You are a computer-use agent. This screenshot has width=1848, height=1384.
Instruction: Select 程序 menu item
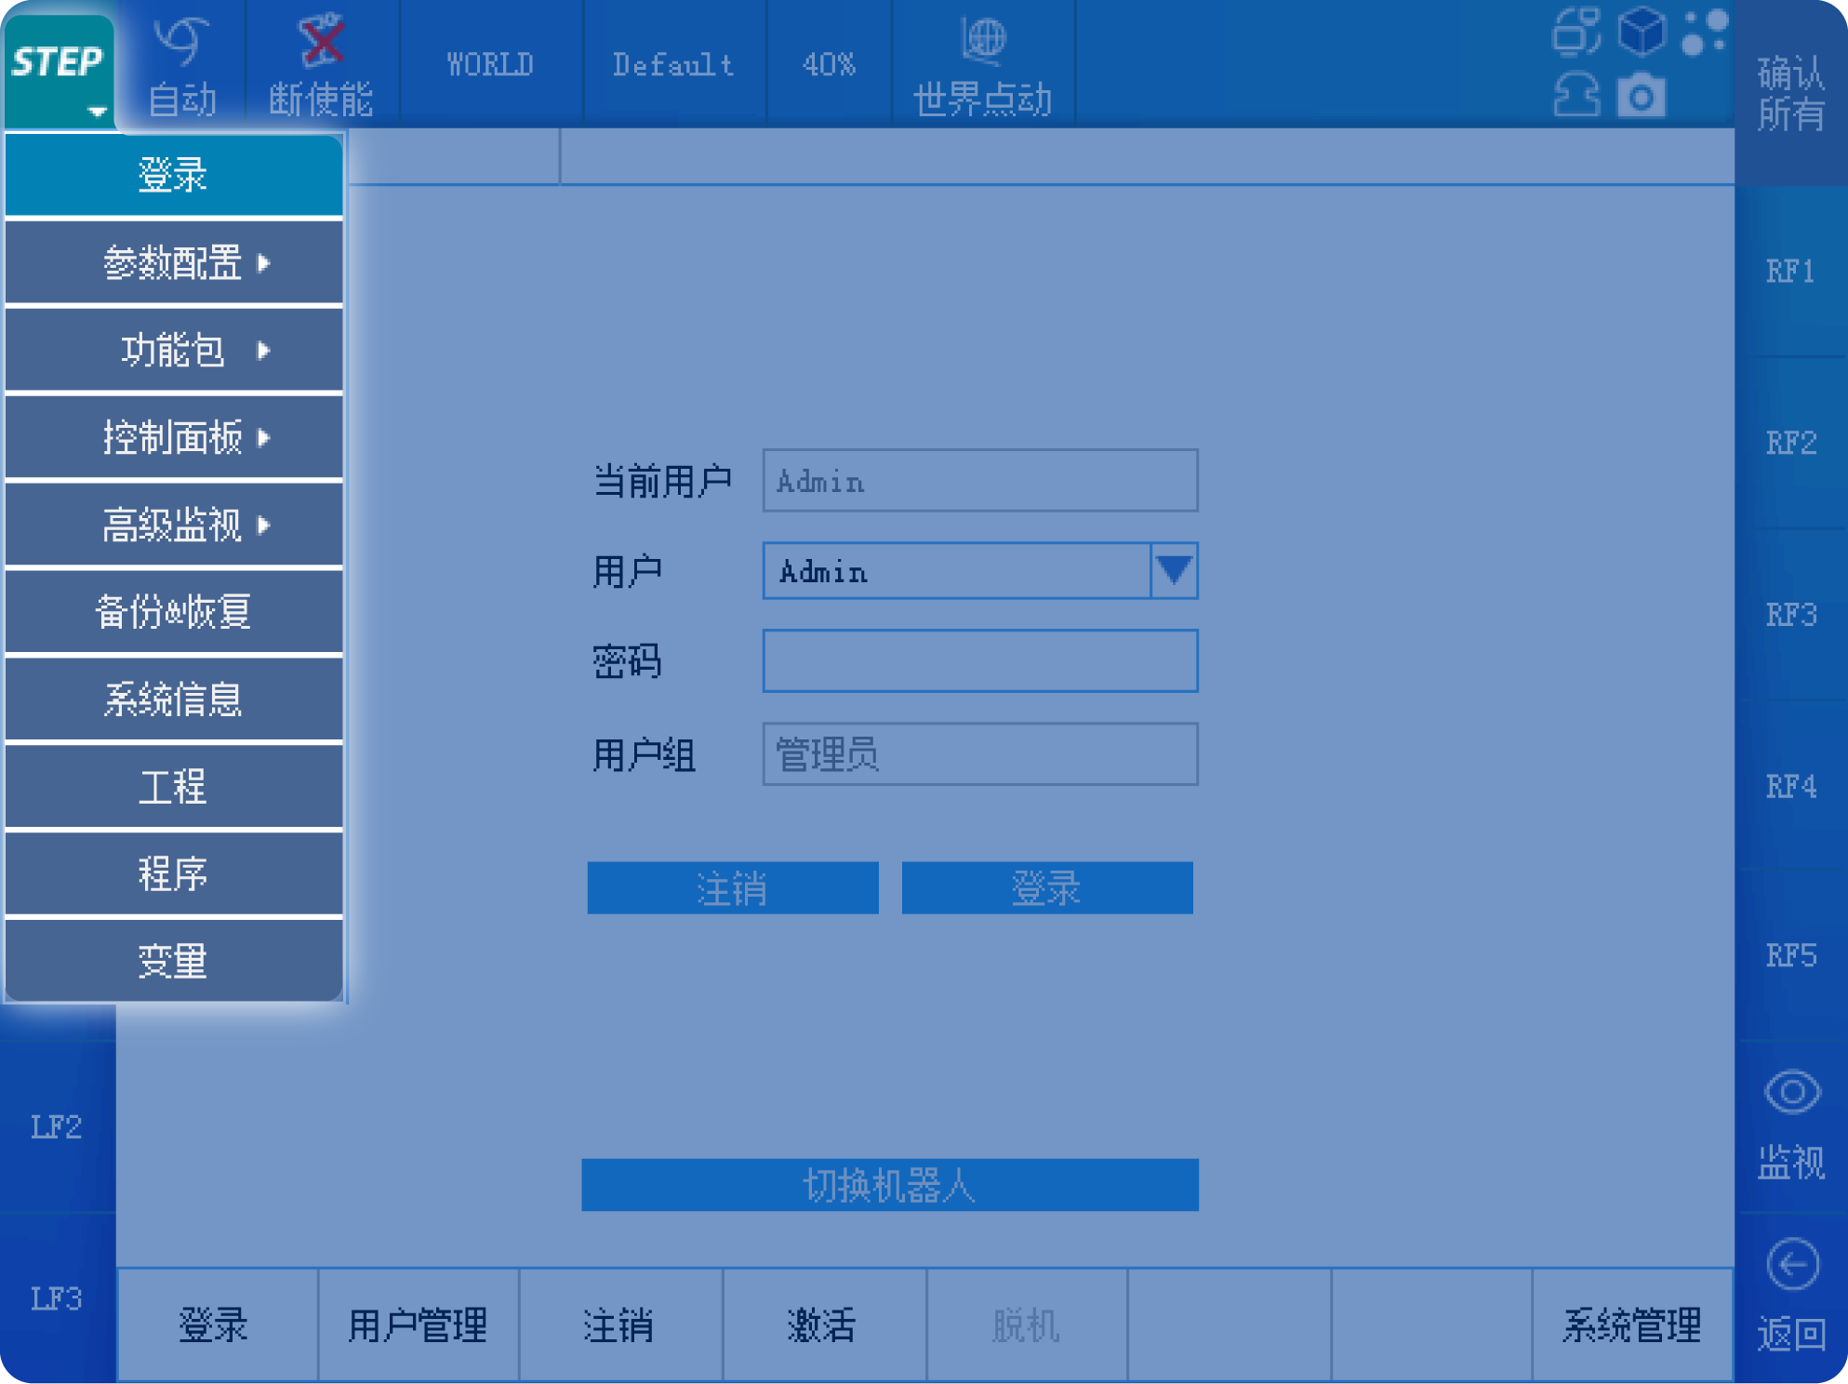[x=174, y=874]
